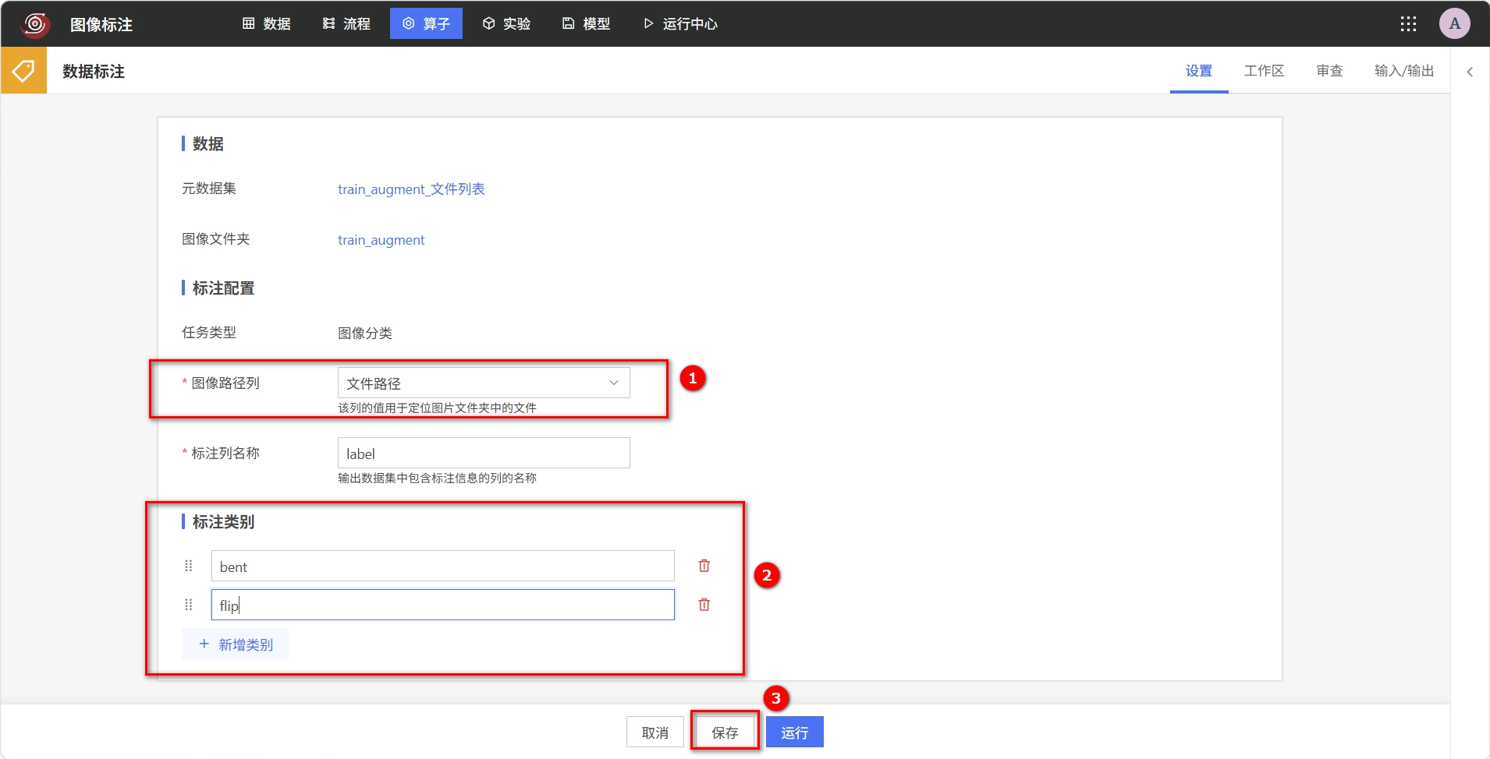This screenshot has height=759, width=1490.
Task: Open train_augment_文件列表 dataset link
Action: coord(411,189)
